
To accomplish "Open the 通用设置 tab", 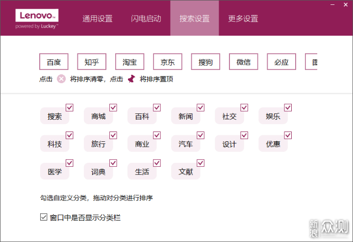I will pos(98,19).
